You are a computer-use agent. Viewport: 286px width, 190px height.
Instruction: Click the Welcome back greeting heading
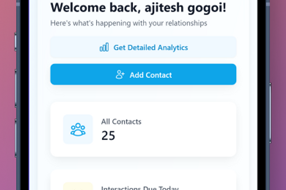138,8
